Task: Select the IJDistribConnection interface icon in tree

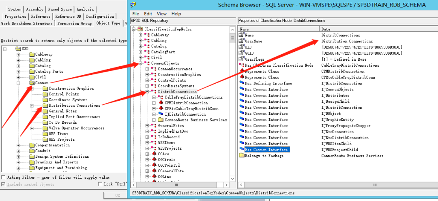Action: 160,114
